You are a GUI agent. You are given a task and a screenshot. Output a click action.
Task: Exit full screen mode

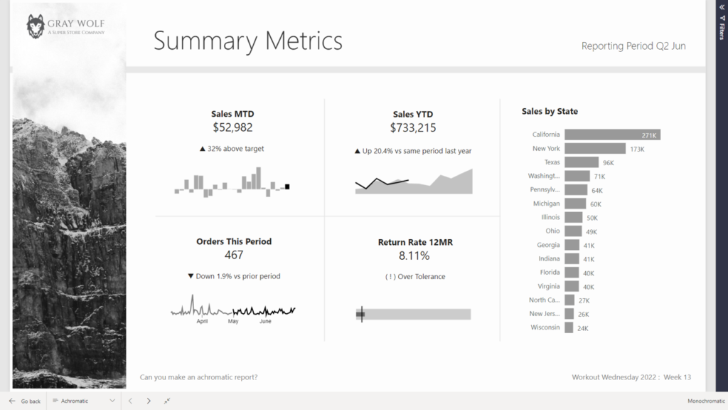pyautogui.click(x=167, y=401)
